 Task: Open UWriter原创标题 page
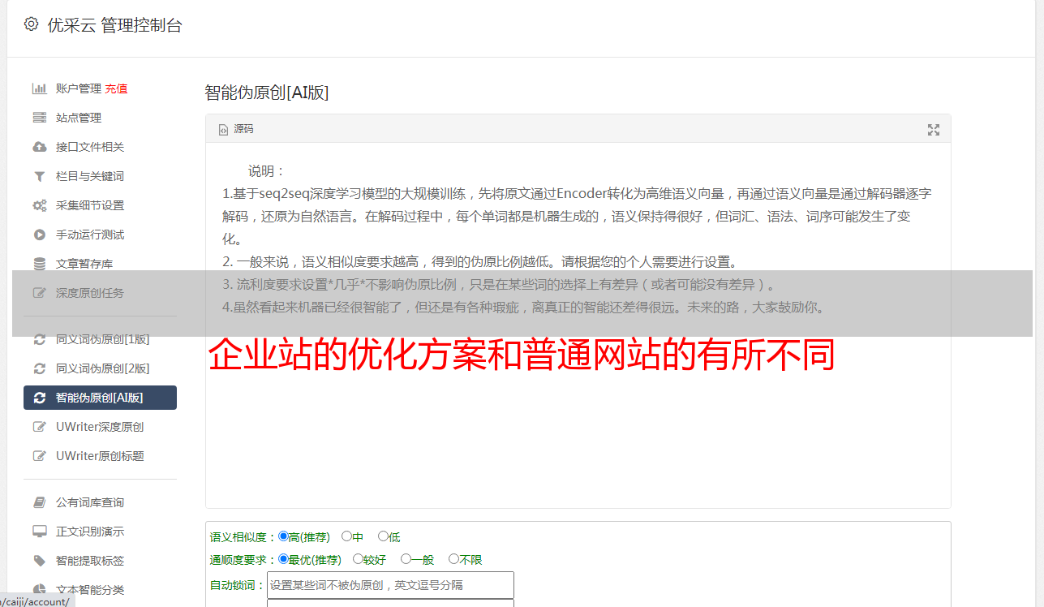pos(100,456)
